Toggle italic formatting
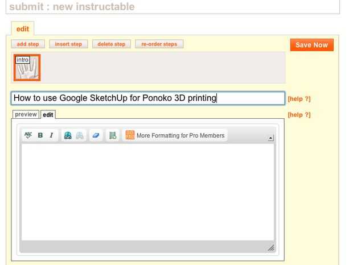The height and width of the screenshot is (265, 353). click(51, 135)
